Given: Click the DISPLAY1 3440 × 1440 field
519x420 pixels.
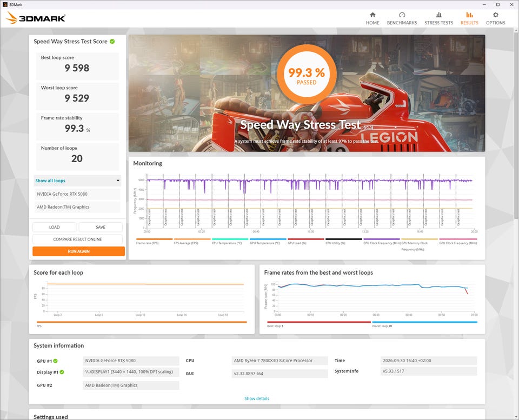Looking at the screenshot, I should (x=131, y=372).
